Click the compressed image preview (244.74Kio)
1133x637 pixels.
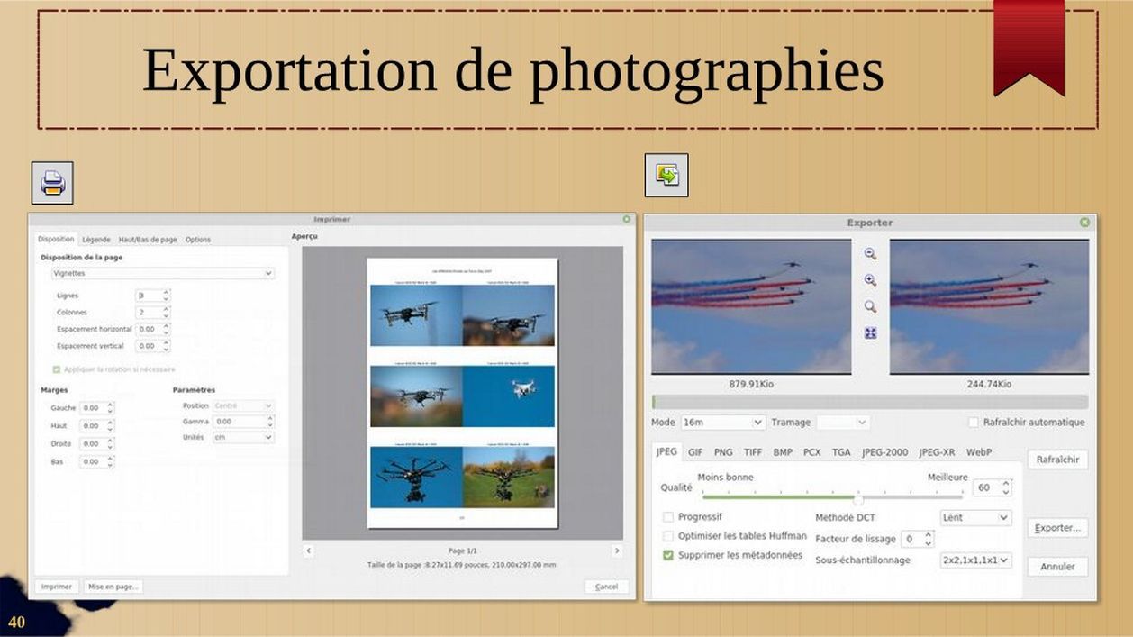point(989,306)
